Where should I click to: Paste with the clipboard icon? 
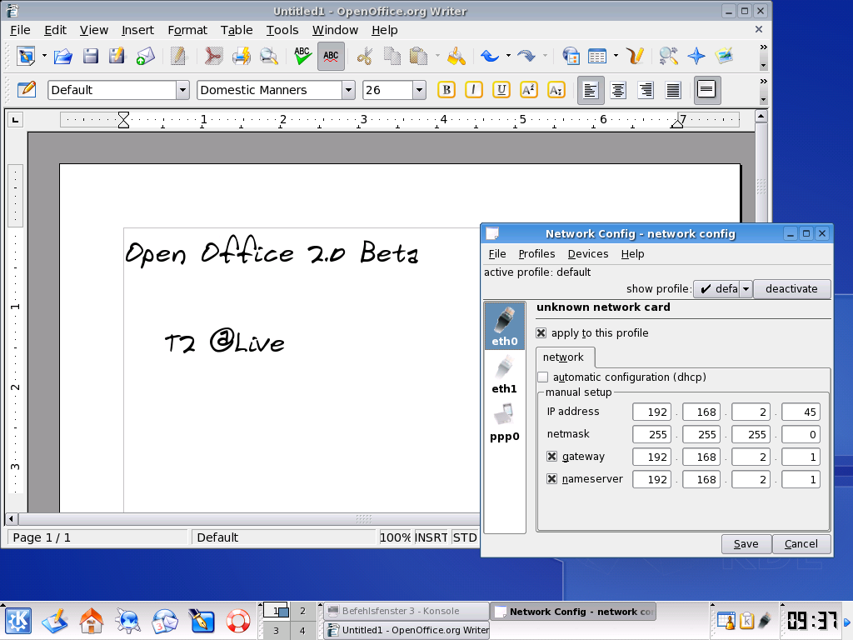tap(418, 56)
